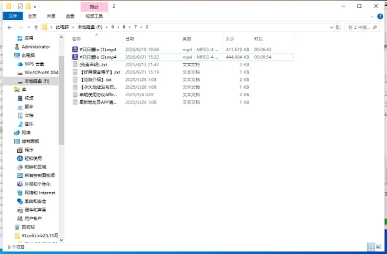Open 控制面板 icon in navigation pane

click(x=17, y=141)
